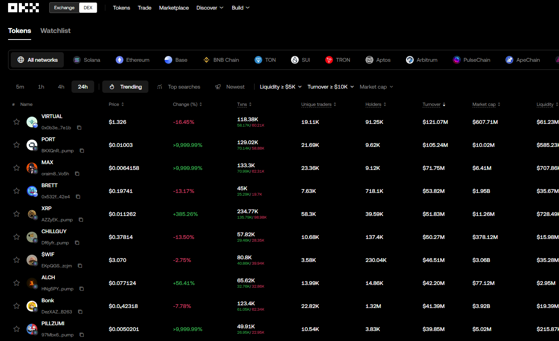Select the TON network filter
The height and width of the screenshot is (341, 559).
(265, 60)
